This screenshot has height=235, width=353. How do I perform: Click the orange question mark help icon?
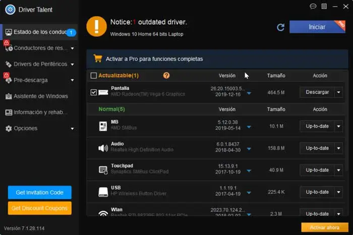pyautogui.click(x=166, y=75)
